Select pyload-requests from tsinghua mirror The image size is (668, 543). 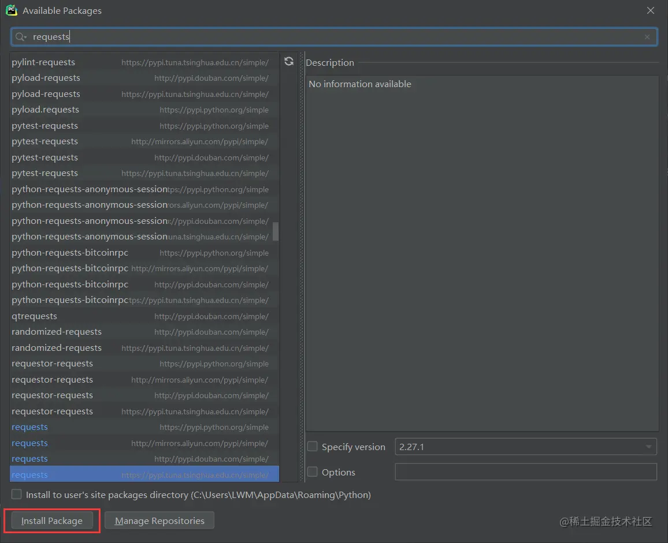144,94
